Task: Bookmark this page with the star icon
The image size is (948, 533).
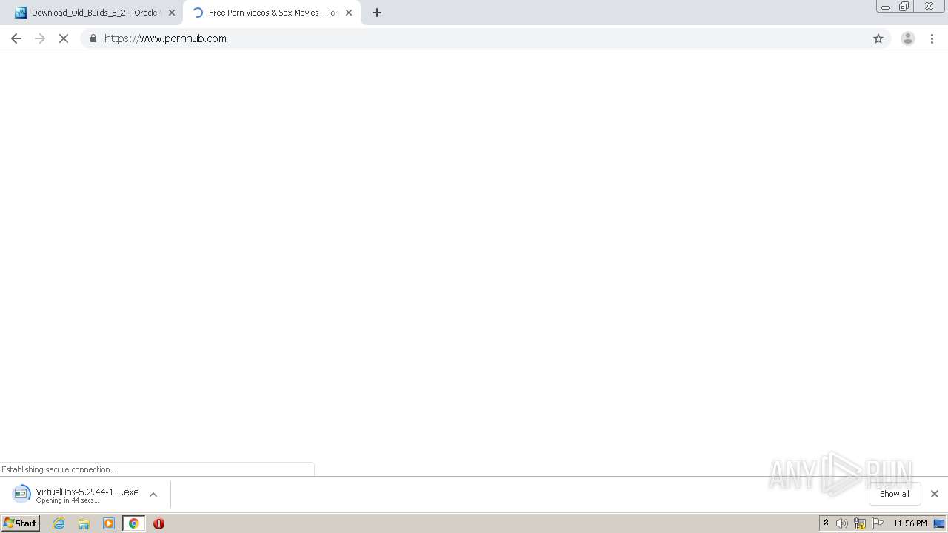Action: (878, 38)
